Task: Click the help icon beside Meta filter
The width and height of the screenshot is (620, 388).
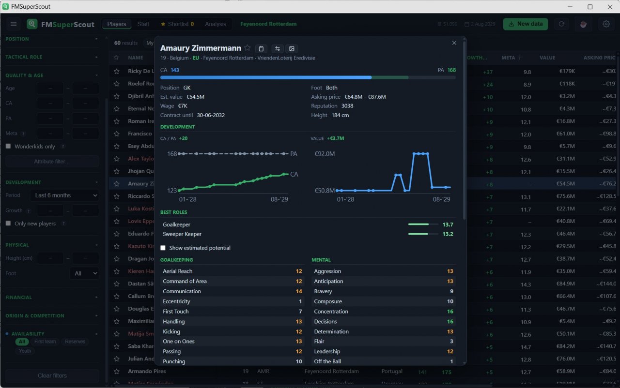Action: [x=23, y=134]
